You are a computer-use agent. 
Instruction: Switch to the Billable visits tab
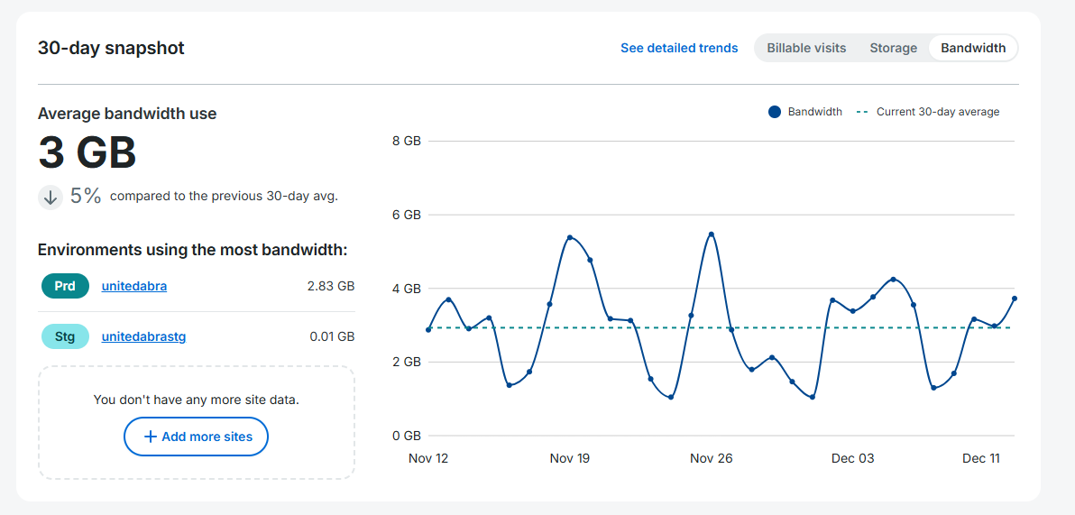806,48
